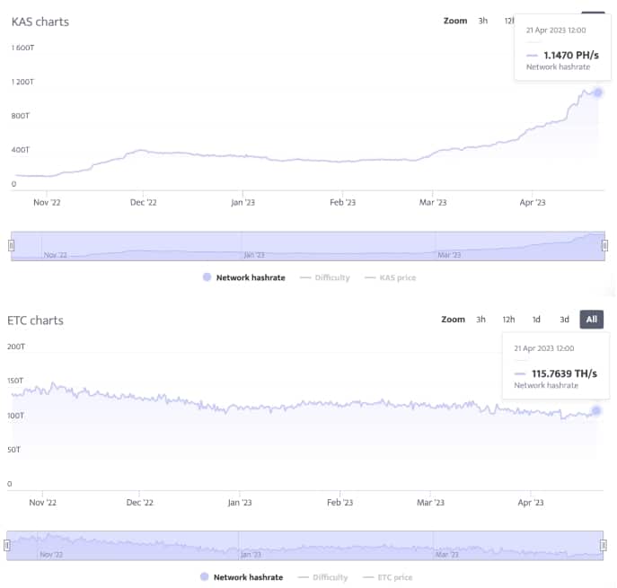Click the 115.7639 TH/s tooltip value
The image size is (617, 588).
click(564, 373)
